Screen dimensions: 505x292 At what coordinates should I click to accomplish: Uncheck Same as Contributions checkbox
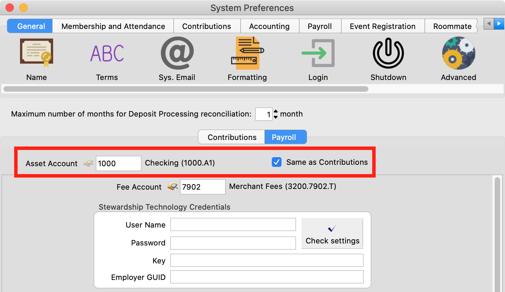[277, 162]
